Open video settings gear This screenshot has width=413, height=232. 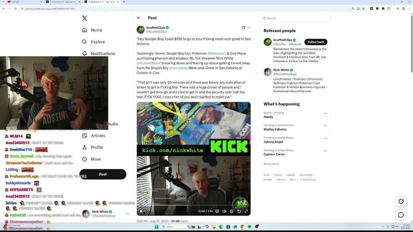point(232,211)
